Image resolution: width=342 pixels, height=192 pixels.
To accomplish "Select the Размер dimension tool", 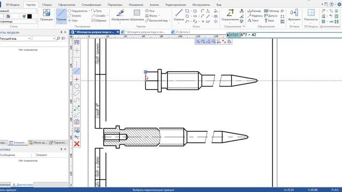I will click(254, 11).
